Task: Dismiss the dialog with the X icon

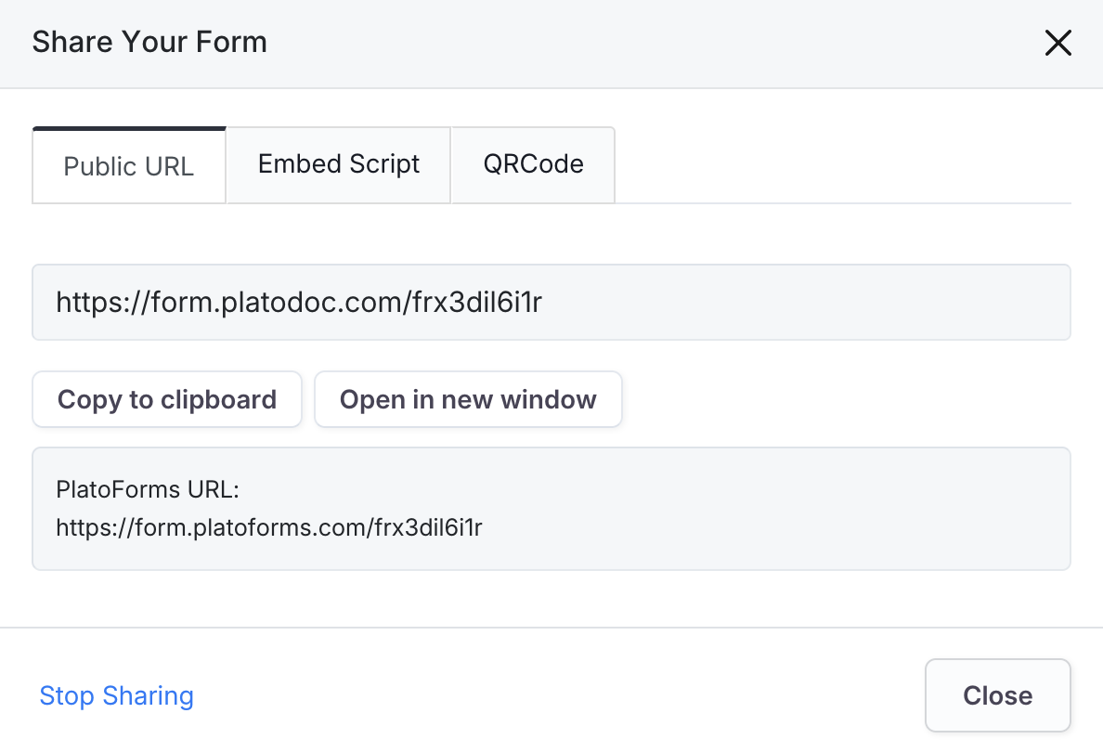Action: (1058, 43)
